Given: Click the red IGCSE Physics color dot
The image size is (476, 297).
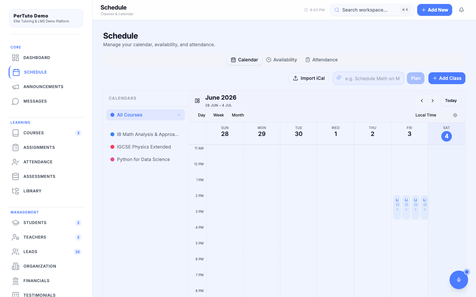Looking at the screenshot, I should (112, 147).
